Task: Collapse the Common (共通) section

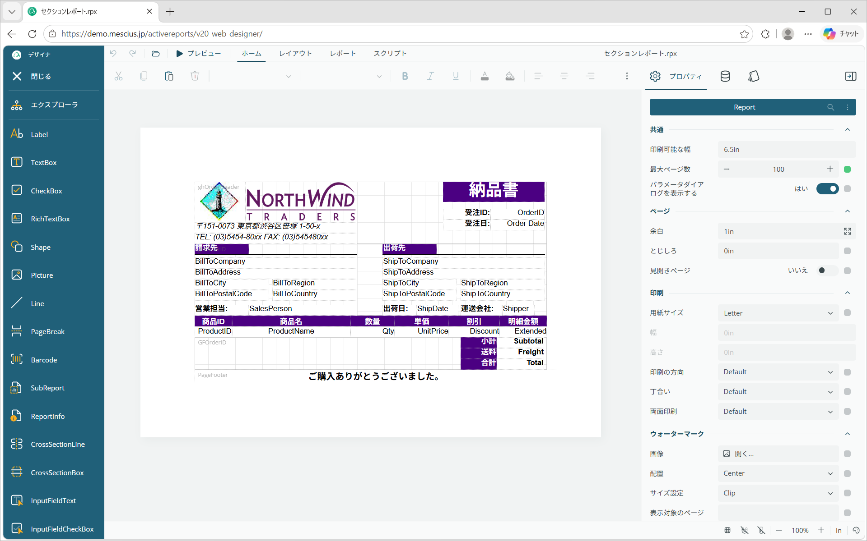Action: point(848,130)
